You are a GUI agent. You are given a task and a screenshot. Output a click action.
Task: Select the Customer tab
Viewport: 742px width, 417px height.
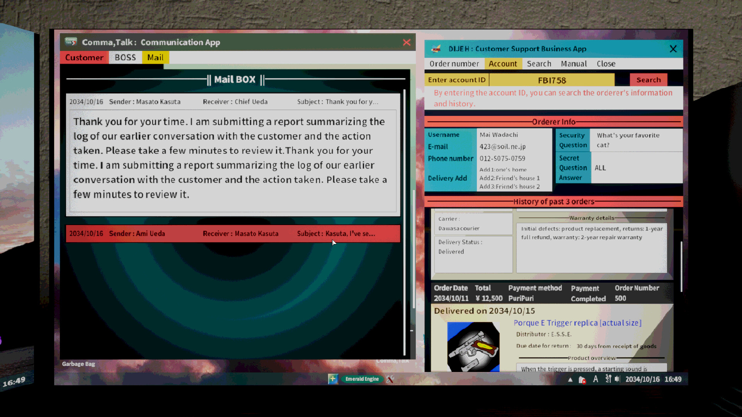pos(84,57)
